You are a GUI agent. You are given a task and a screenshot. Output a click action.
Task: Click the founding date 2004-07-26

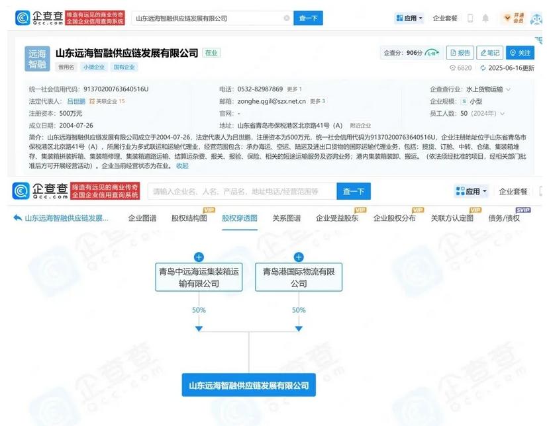[x=76, y=126]
